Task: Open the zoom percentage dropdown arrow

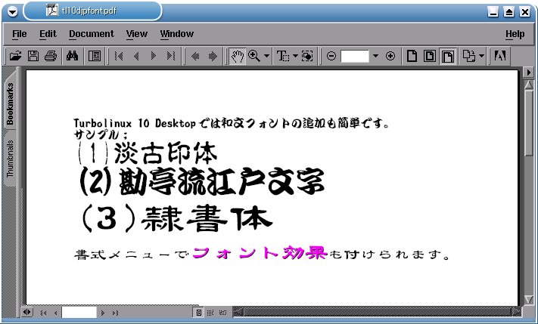Action: [376, 56]
